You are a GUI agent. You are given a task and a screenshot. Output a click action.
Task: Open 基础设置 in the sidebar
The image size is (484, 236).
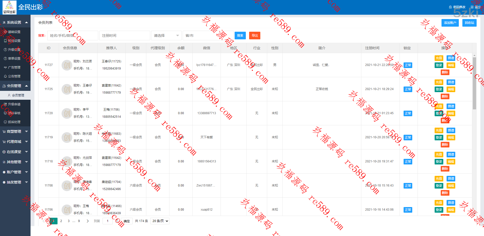click(14, 32)
